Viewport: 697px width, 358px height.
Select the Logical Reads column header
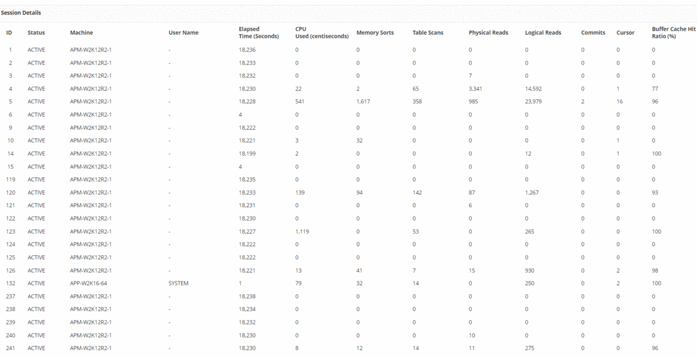(543, 32)
